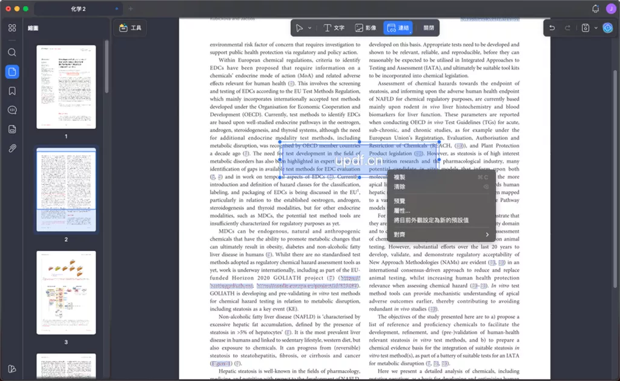Click 關閉 to exit edit mode

pos(429,28)
